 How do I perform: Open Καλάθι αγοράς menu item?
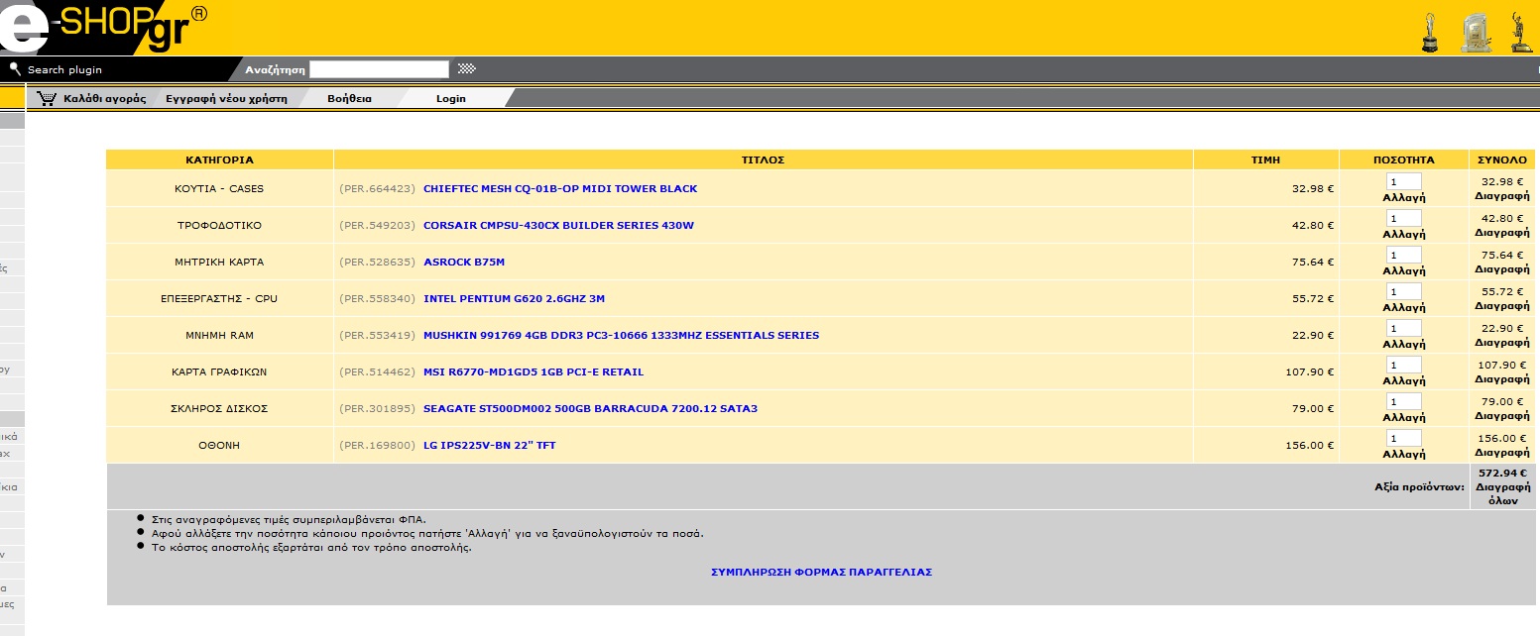[105, 98]
